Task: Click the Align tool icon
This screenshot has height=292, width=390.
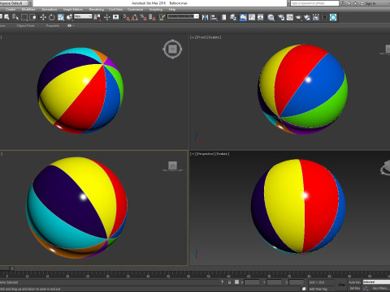Action: (x=214, y=17)
